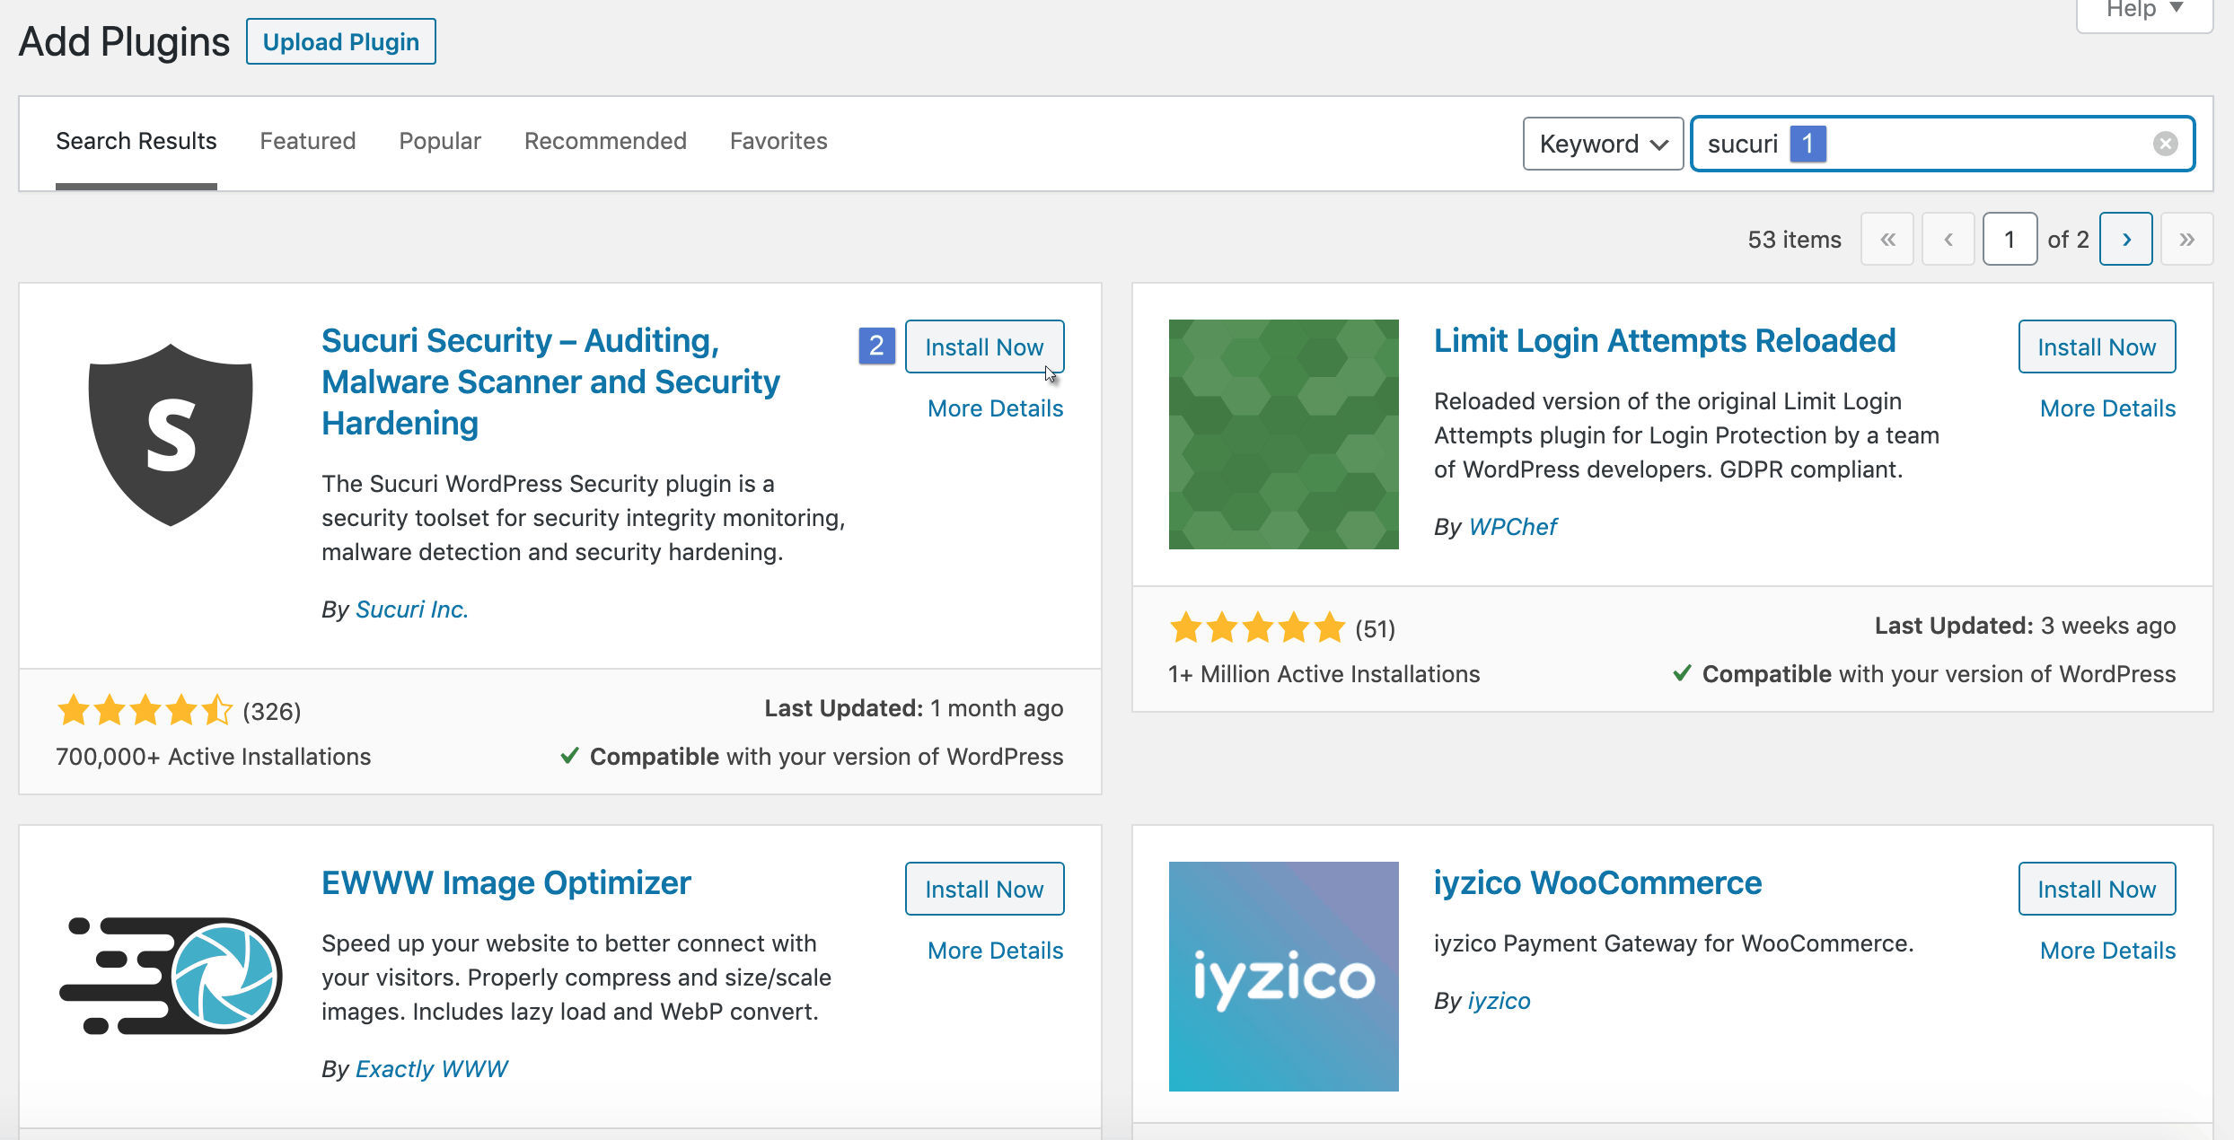Click Sucuri's Compatible checkmark text
The height and width of the screenshot is (1140, 2234).
811,757
